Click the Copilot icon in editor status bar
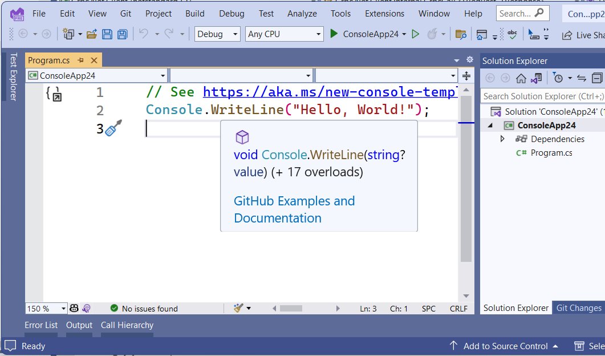The width and height of the screenshot is (605, 356). pos(74,308)
